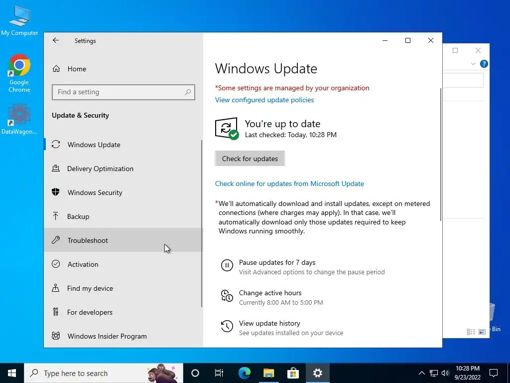Check online for updates from Microsoft Update
510x383 pixels.
pos(289,184)
